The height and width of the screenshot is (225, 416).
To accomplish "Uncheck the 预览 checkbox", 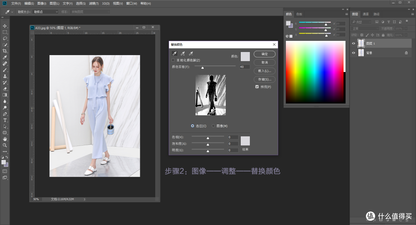I will coord(257,86).
